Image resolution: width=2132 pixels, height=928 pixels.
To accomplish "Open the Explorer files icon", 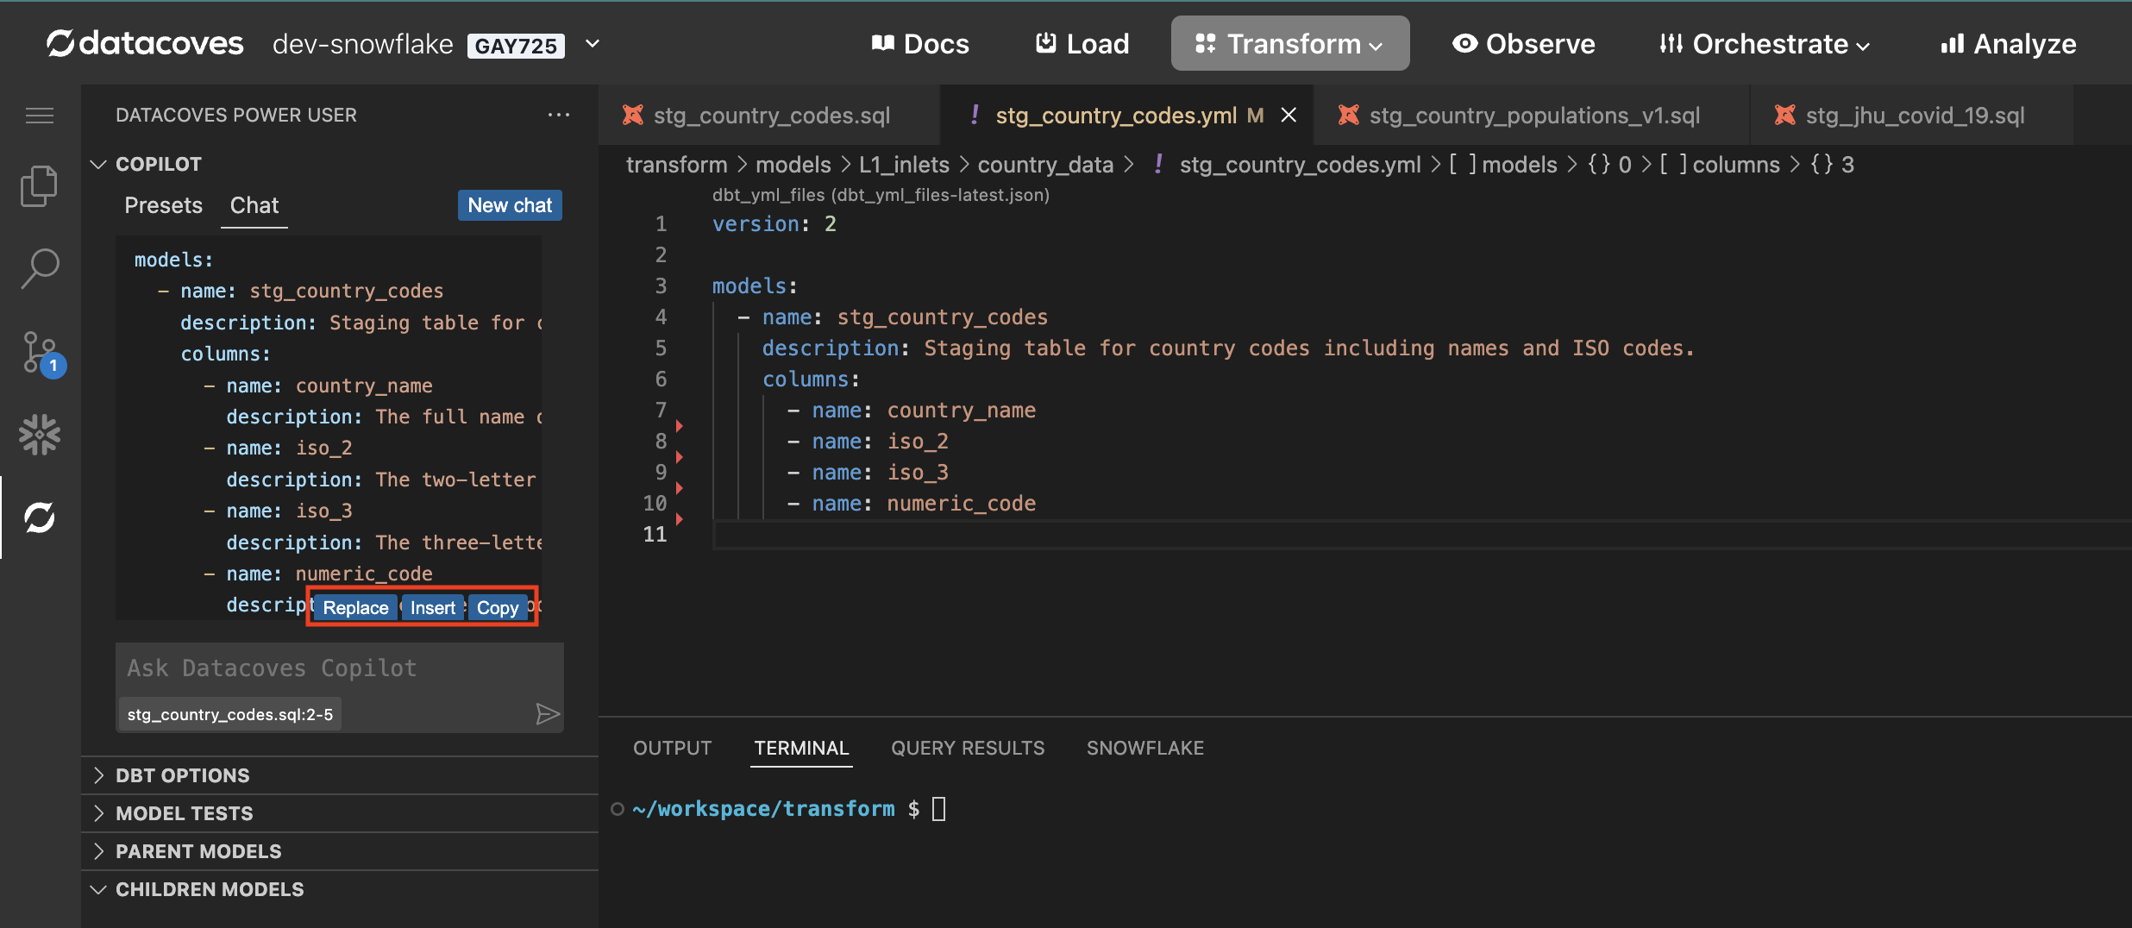I will (x=40, y=186).
